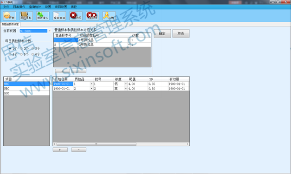Click the double red X close-all icon

pos(92,16)
